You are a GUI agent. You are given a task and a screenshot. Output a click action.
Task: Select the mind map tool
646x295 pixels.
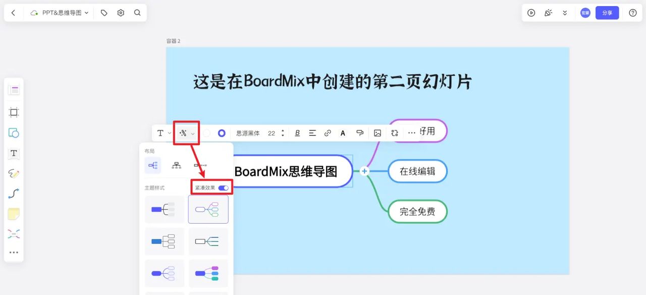point(14,234)
